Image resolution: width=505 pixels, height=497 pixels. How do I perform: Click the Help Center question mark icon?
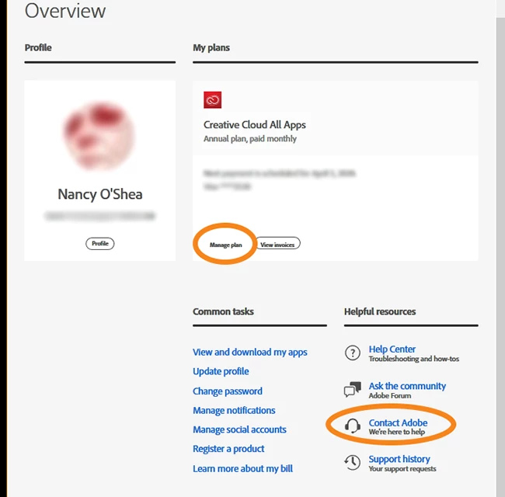click(x=353, y=353)
